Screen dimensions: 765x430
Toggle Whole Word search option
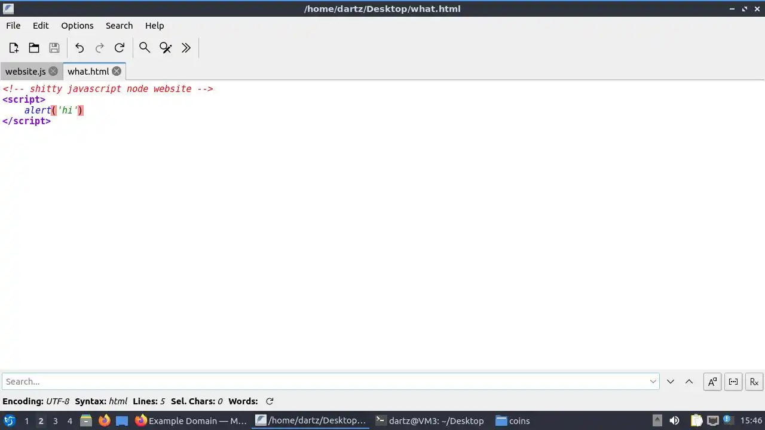tap(733, 382)
